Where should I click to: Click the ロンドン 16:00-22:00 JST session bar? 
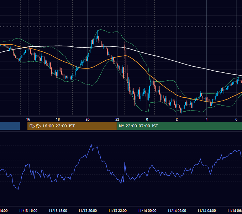pyautogui.click(x=72, y=126)
